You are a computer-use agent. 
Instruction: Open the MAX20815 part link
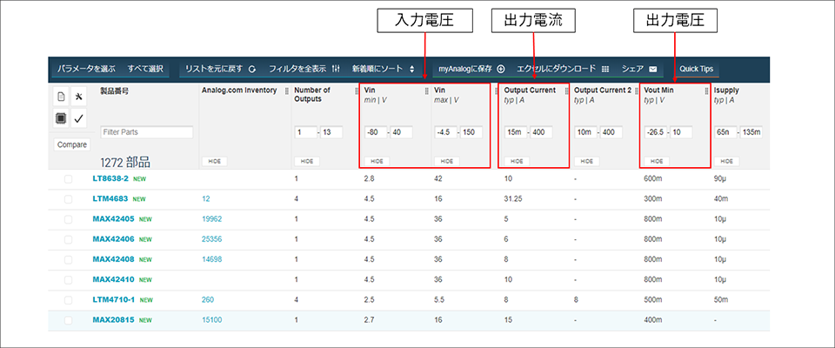click(x=113, y=320)
